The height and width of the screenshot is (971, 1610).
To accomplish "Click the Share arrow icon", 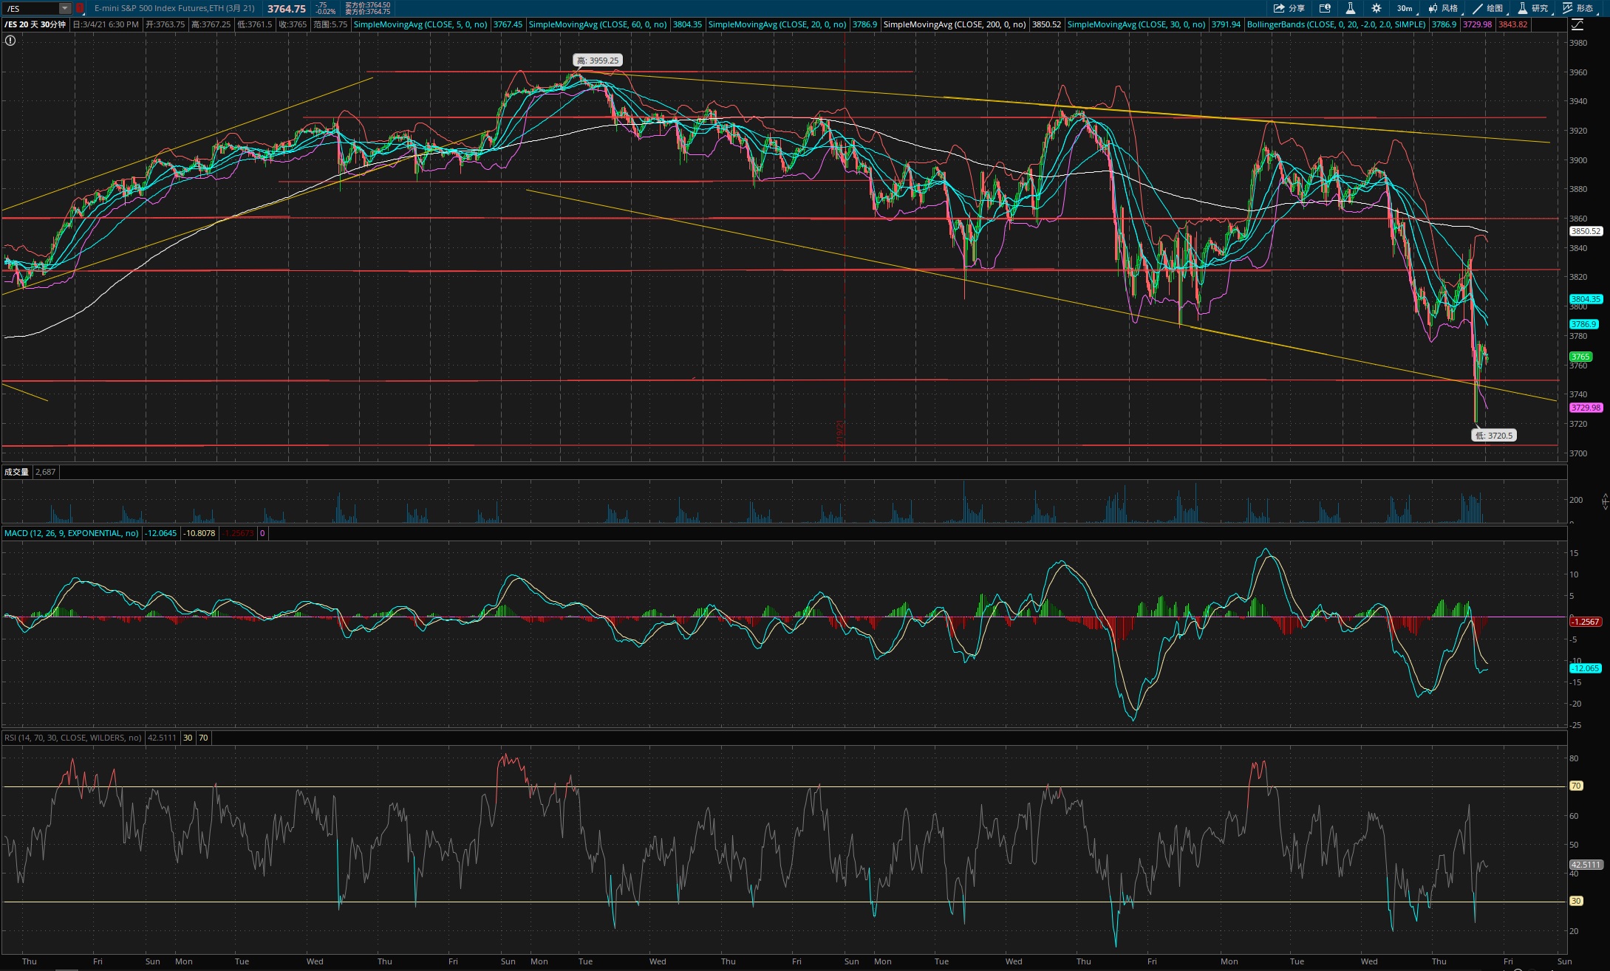I will (x=1279, y=8).
